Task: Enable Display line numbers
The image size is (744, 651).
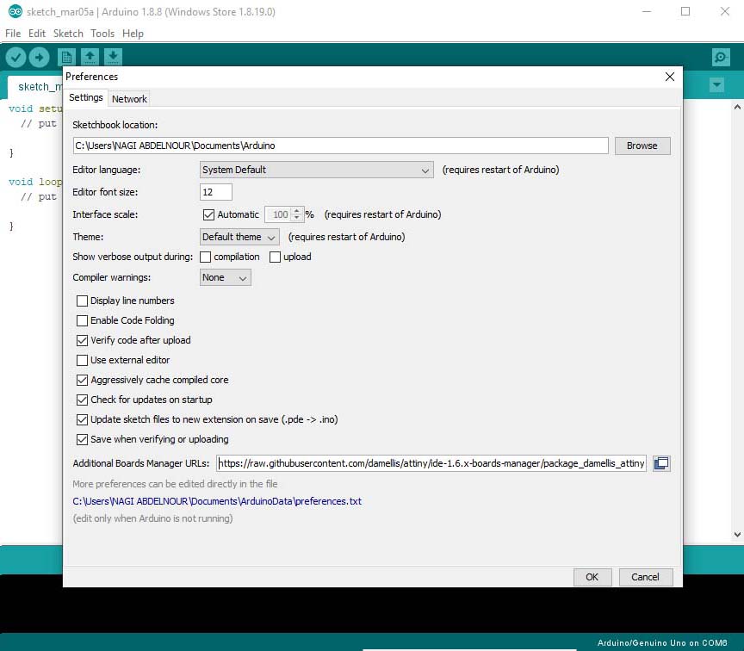Action: [82, 301]
